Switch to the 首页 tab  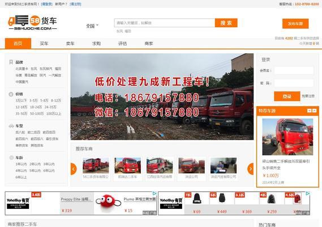(x=18, y=44)
